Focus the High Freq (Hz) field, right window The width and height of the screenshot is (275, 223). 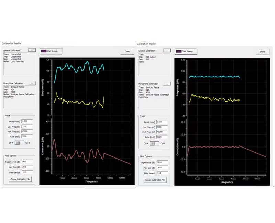pos(162,132)
